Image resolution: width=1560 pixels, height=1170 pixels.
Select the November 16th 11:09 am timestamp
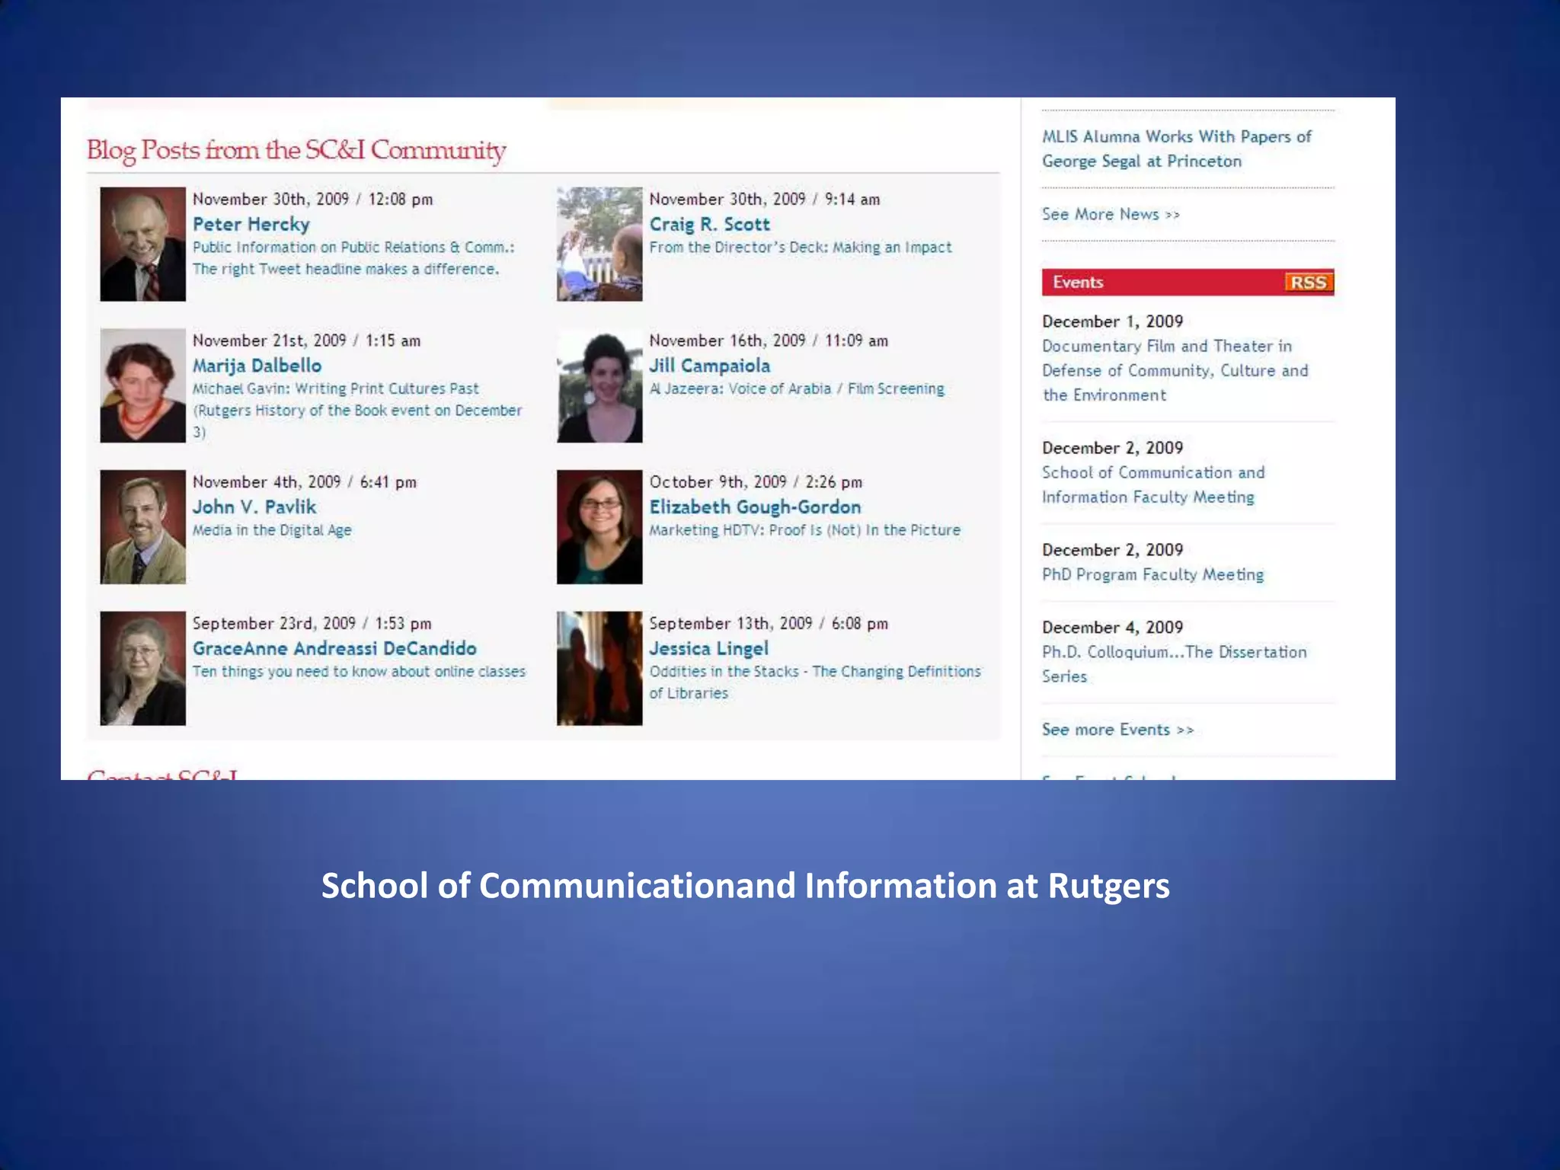point(769,341)
